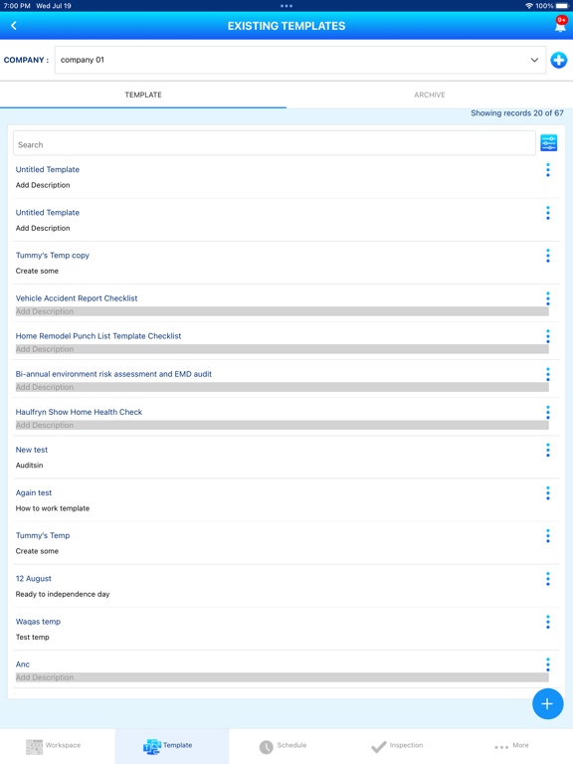The image size is (573, 764).
Task: Open More in bottom navigation
Action: pos(511,745)
